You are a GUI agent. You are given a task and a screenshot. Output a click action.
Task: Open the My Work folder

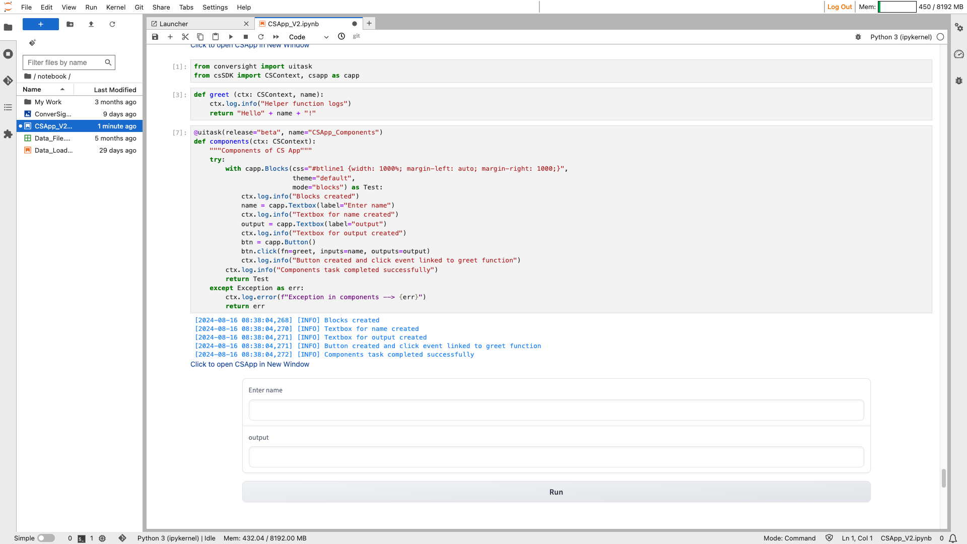(x=80, y=102)
